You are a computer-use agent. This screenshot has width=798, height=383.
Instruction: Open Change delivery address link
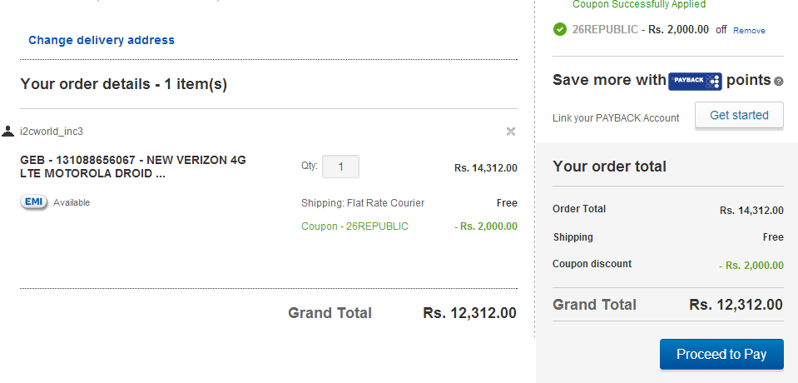(x=102, y=40)
